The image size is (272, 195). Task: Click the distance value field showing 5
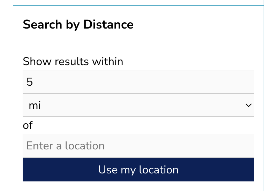(138, 82)
